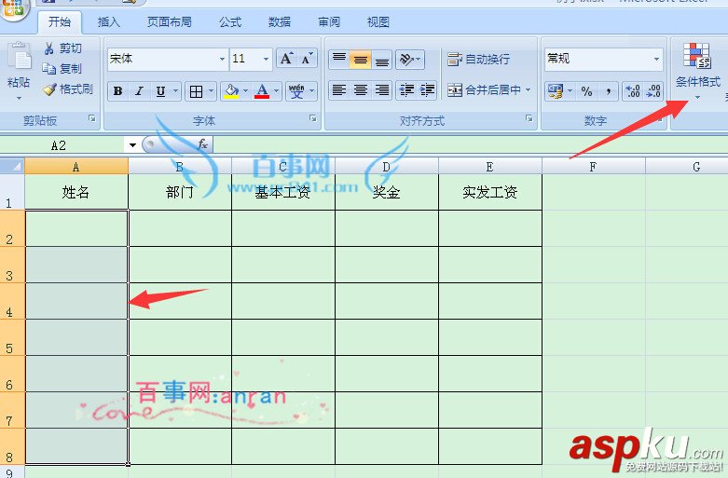Activate the Format Painter 格式刷
The image size is (728, 478).
68,89
